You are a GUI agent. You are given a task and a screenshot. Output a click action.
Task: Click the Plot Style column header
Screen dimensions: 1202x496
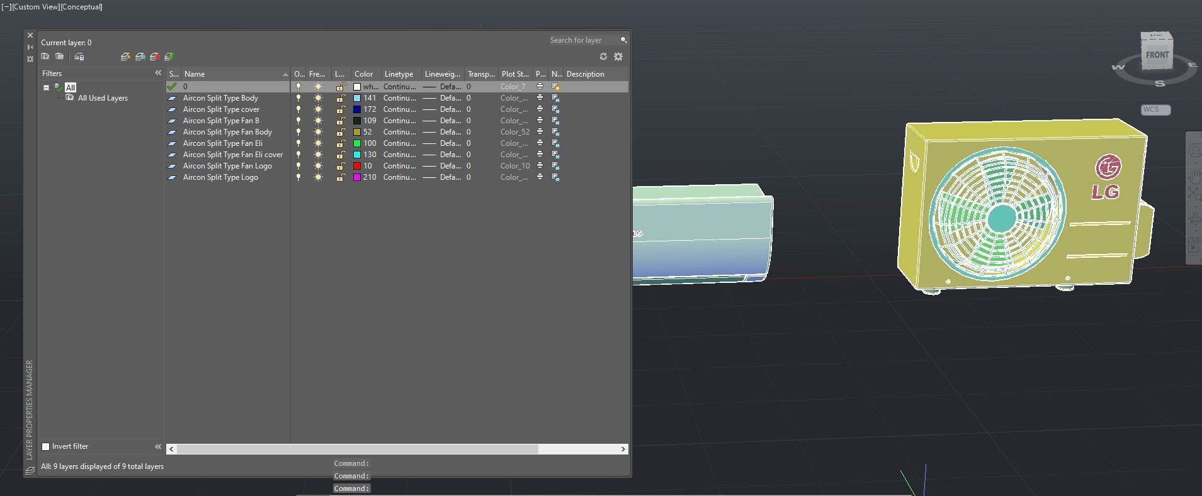point(515,74)
